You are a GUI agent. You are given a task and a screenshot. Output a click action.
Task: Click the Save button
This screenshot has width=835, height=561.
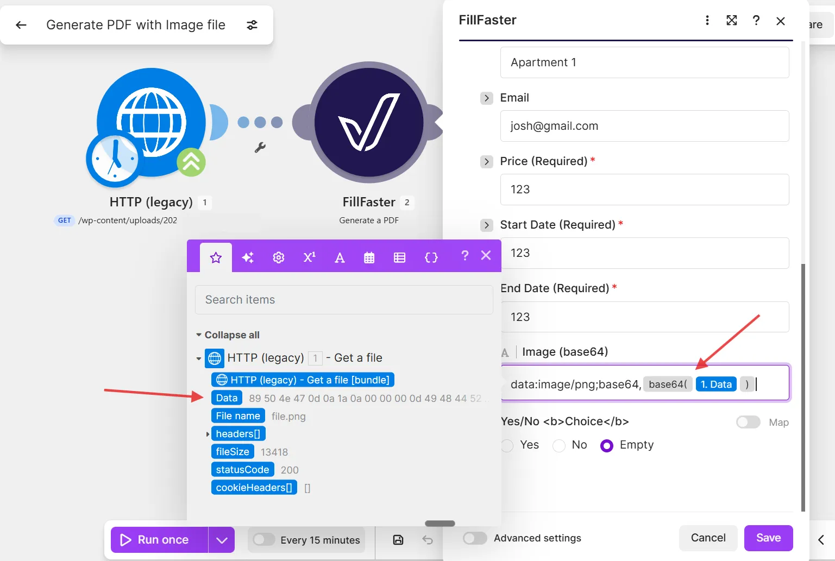pos(768,538)
